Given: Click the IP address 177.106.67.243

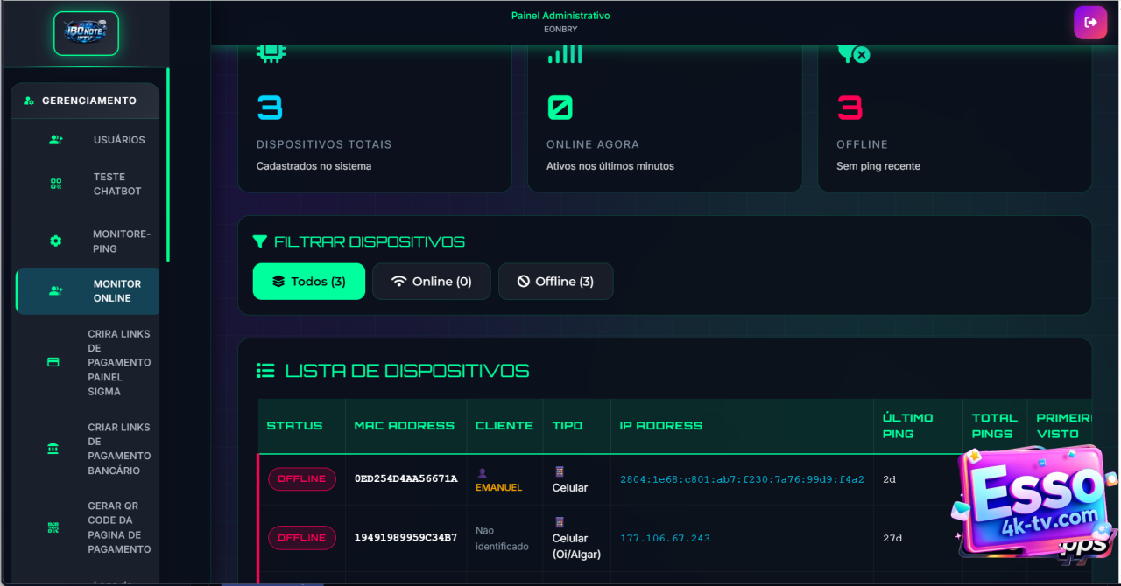Looking at the screenshot, I should [x=665, y=538].
